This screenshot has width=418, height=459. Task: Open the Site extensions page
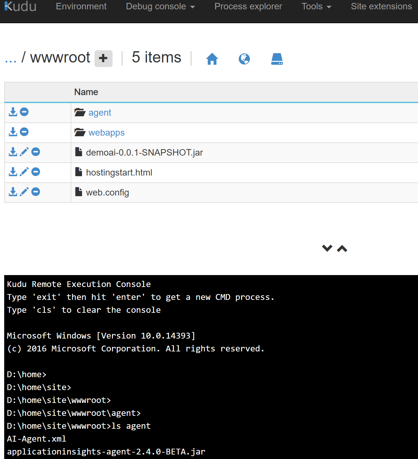381,6
